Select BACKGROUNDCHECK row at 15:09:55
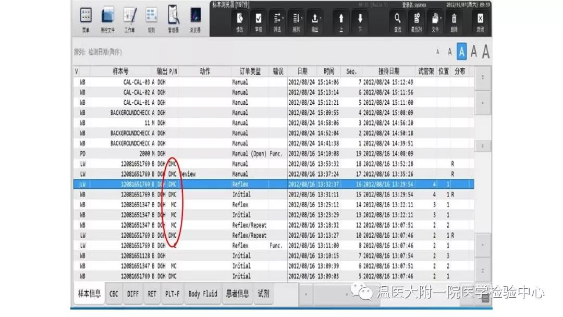The height and width of the screenshot is (317, 563). tap(274, 113)
